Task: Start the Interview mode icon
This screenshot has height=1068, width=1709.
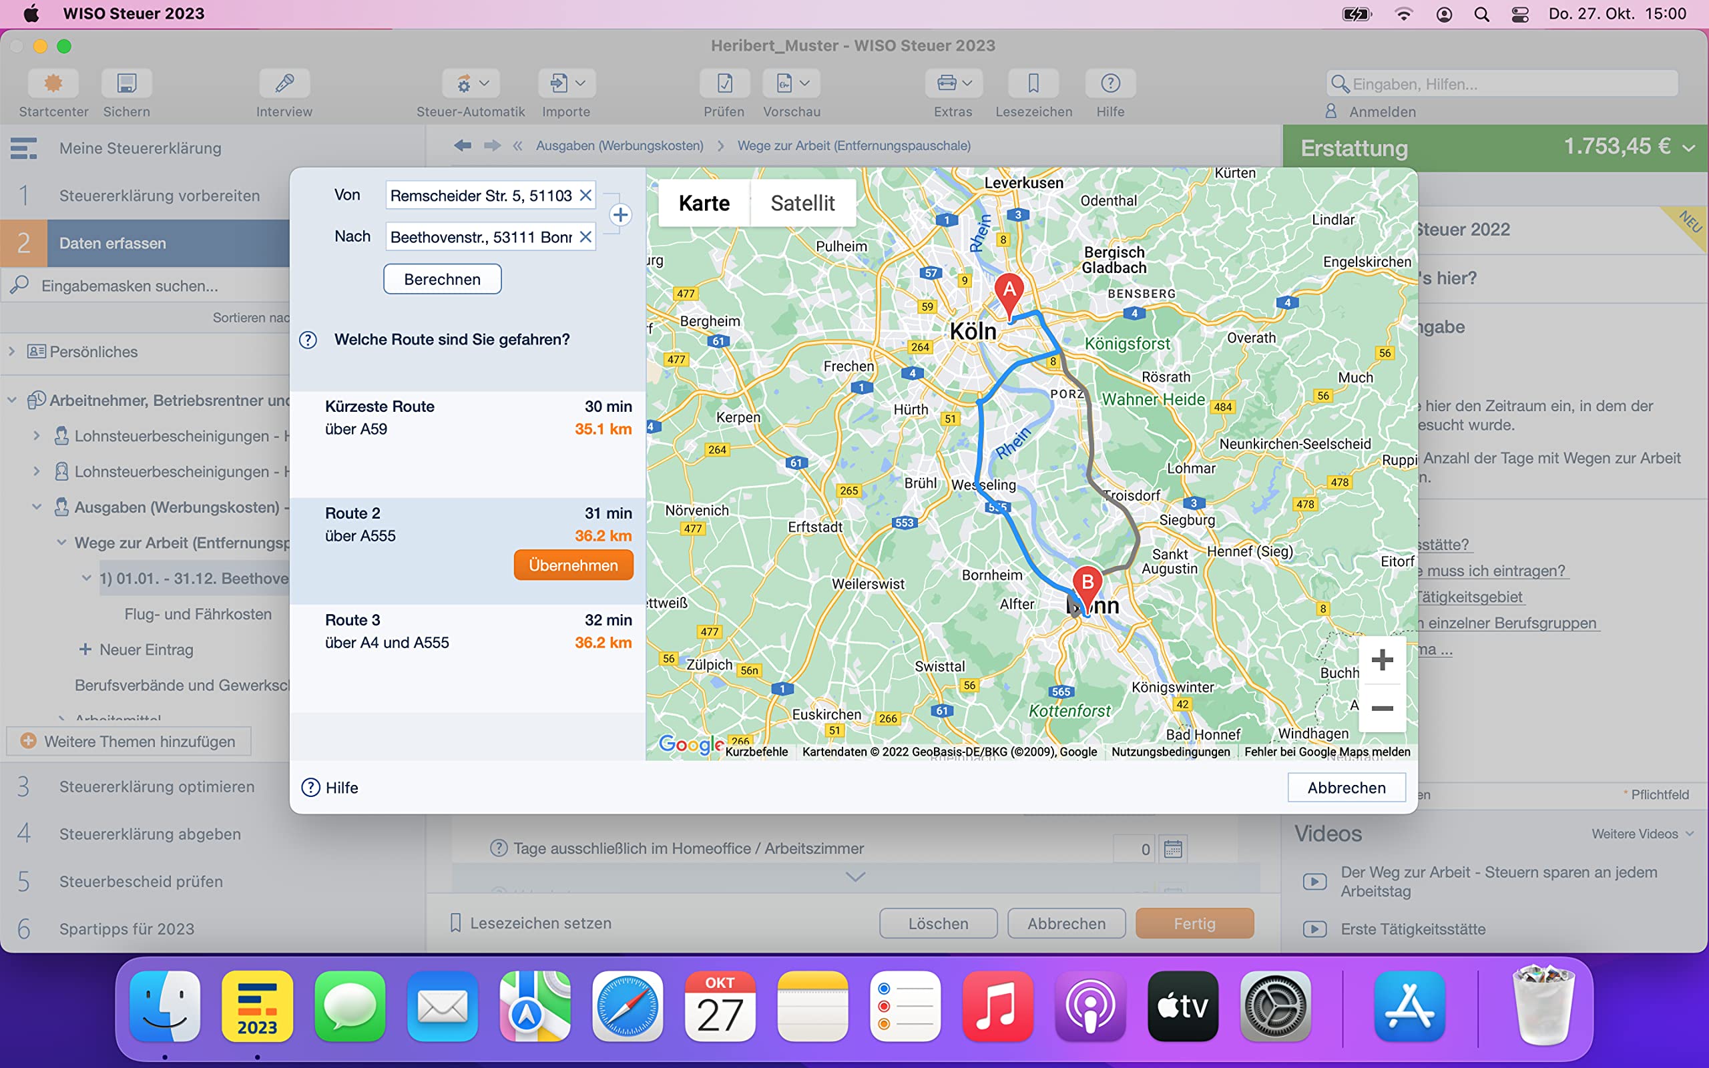Action: pos(284,83)
